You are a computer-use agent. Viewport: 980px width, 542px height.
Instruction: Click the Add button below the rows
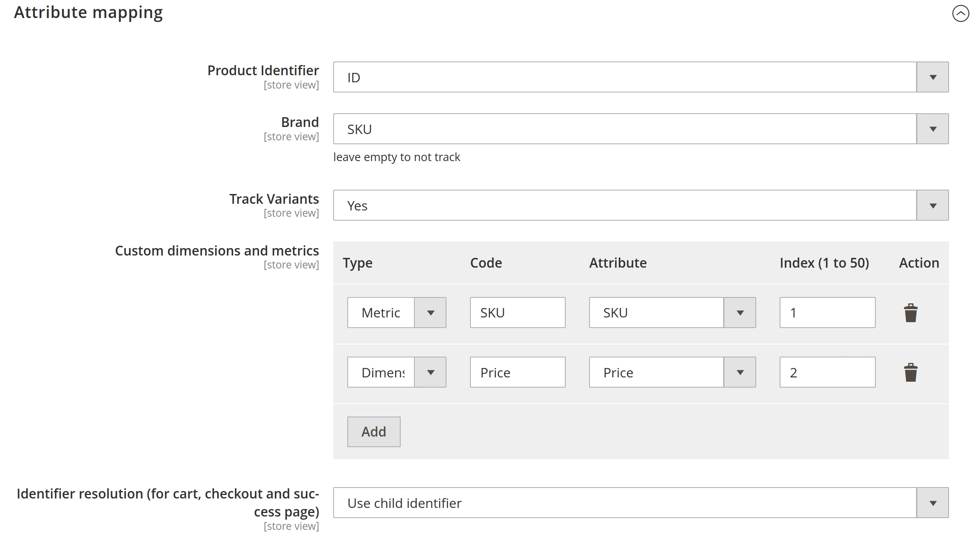click(373, 431)
